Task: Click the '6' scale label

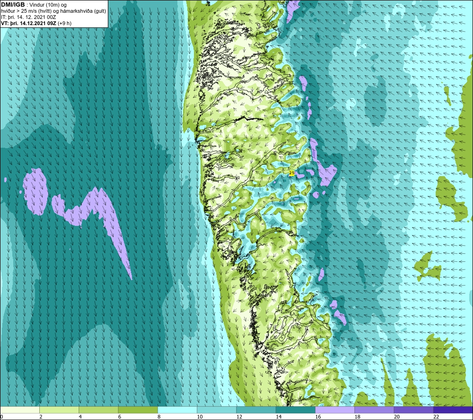Action: 120,417
